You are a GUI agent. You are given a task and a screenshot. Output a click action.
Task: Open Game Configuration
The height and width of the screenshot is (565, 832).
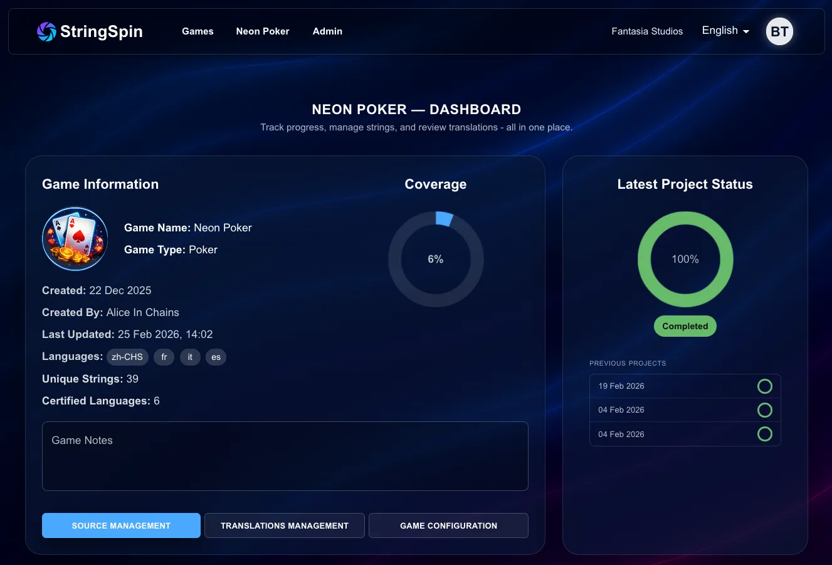click(448, 525)
